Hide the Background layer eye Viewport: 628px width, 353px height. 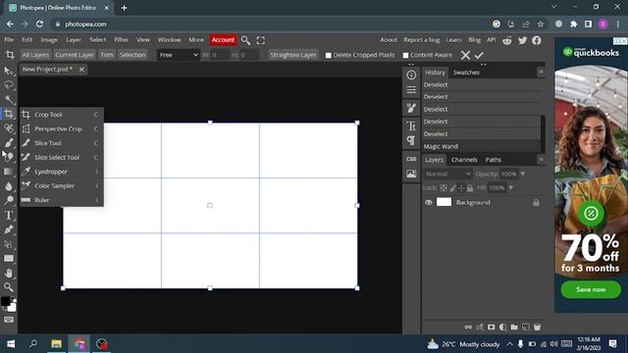[429, 203]
